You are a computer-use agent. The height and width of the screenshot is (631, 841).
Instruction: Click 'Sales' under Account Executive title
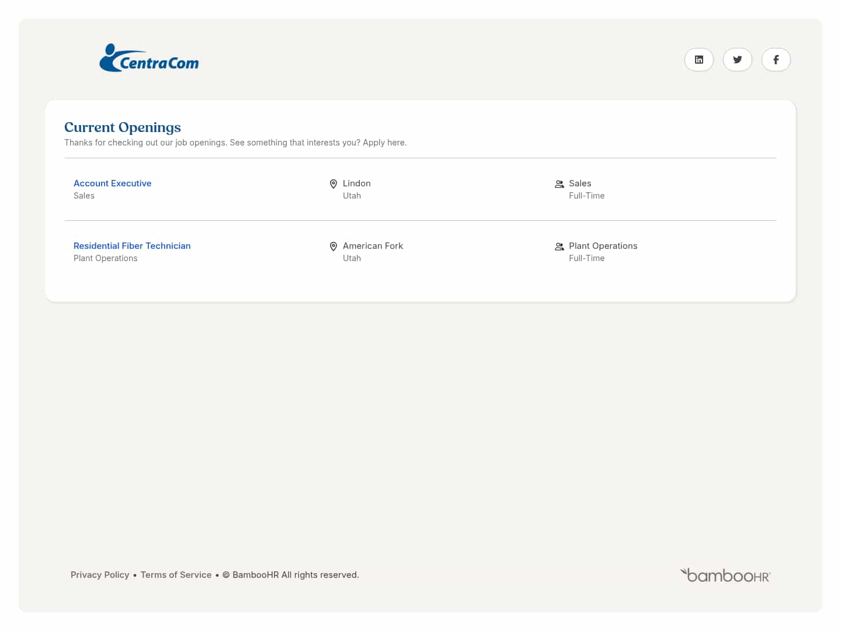click(x=84, y=196)
